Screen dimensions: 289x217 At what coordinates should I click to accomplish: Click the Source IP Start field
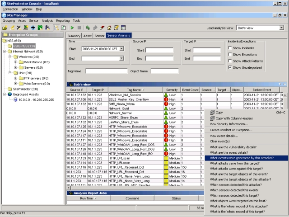tap(159, 50)
